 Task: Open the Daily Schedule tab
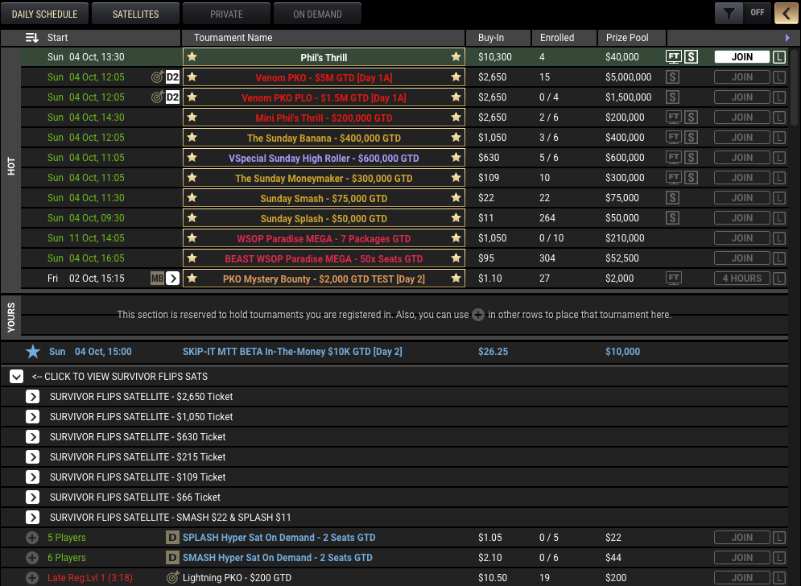(44, 14)
